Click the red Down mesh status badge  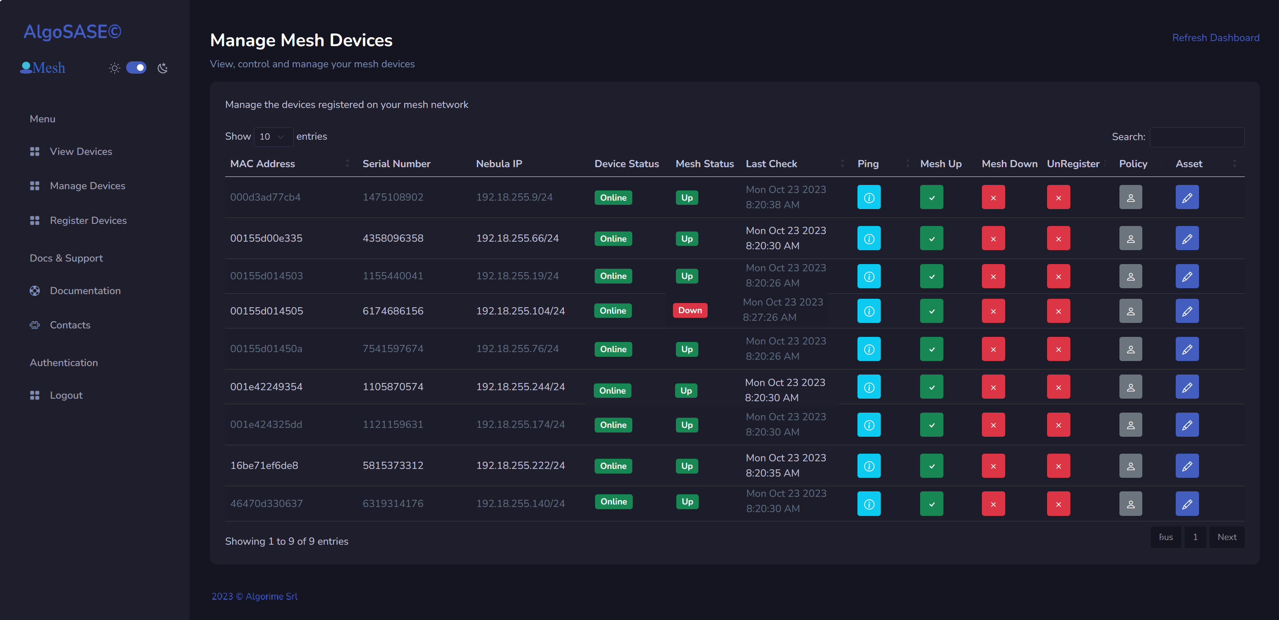689,310
